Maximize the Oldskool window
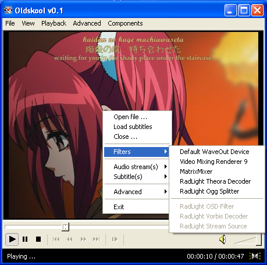 click(x=244, y=10)
